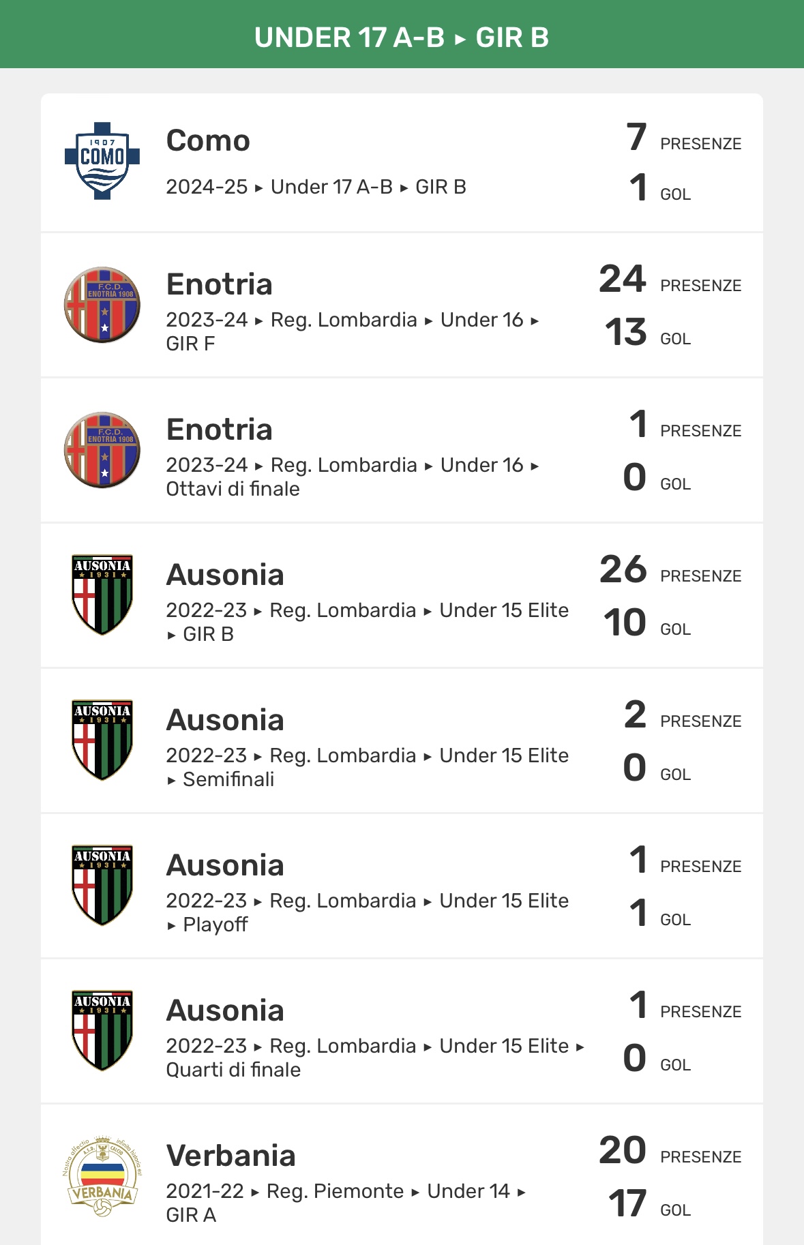This screenshot has width=804, height=1245.
Task: Click the Ausonia crest in Semifinali row
Action: pos(102,740)
